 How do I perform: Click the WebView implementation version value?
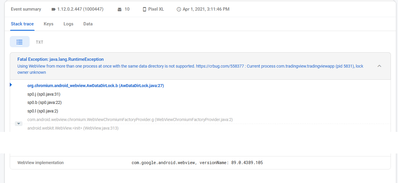click(197, 163)
